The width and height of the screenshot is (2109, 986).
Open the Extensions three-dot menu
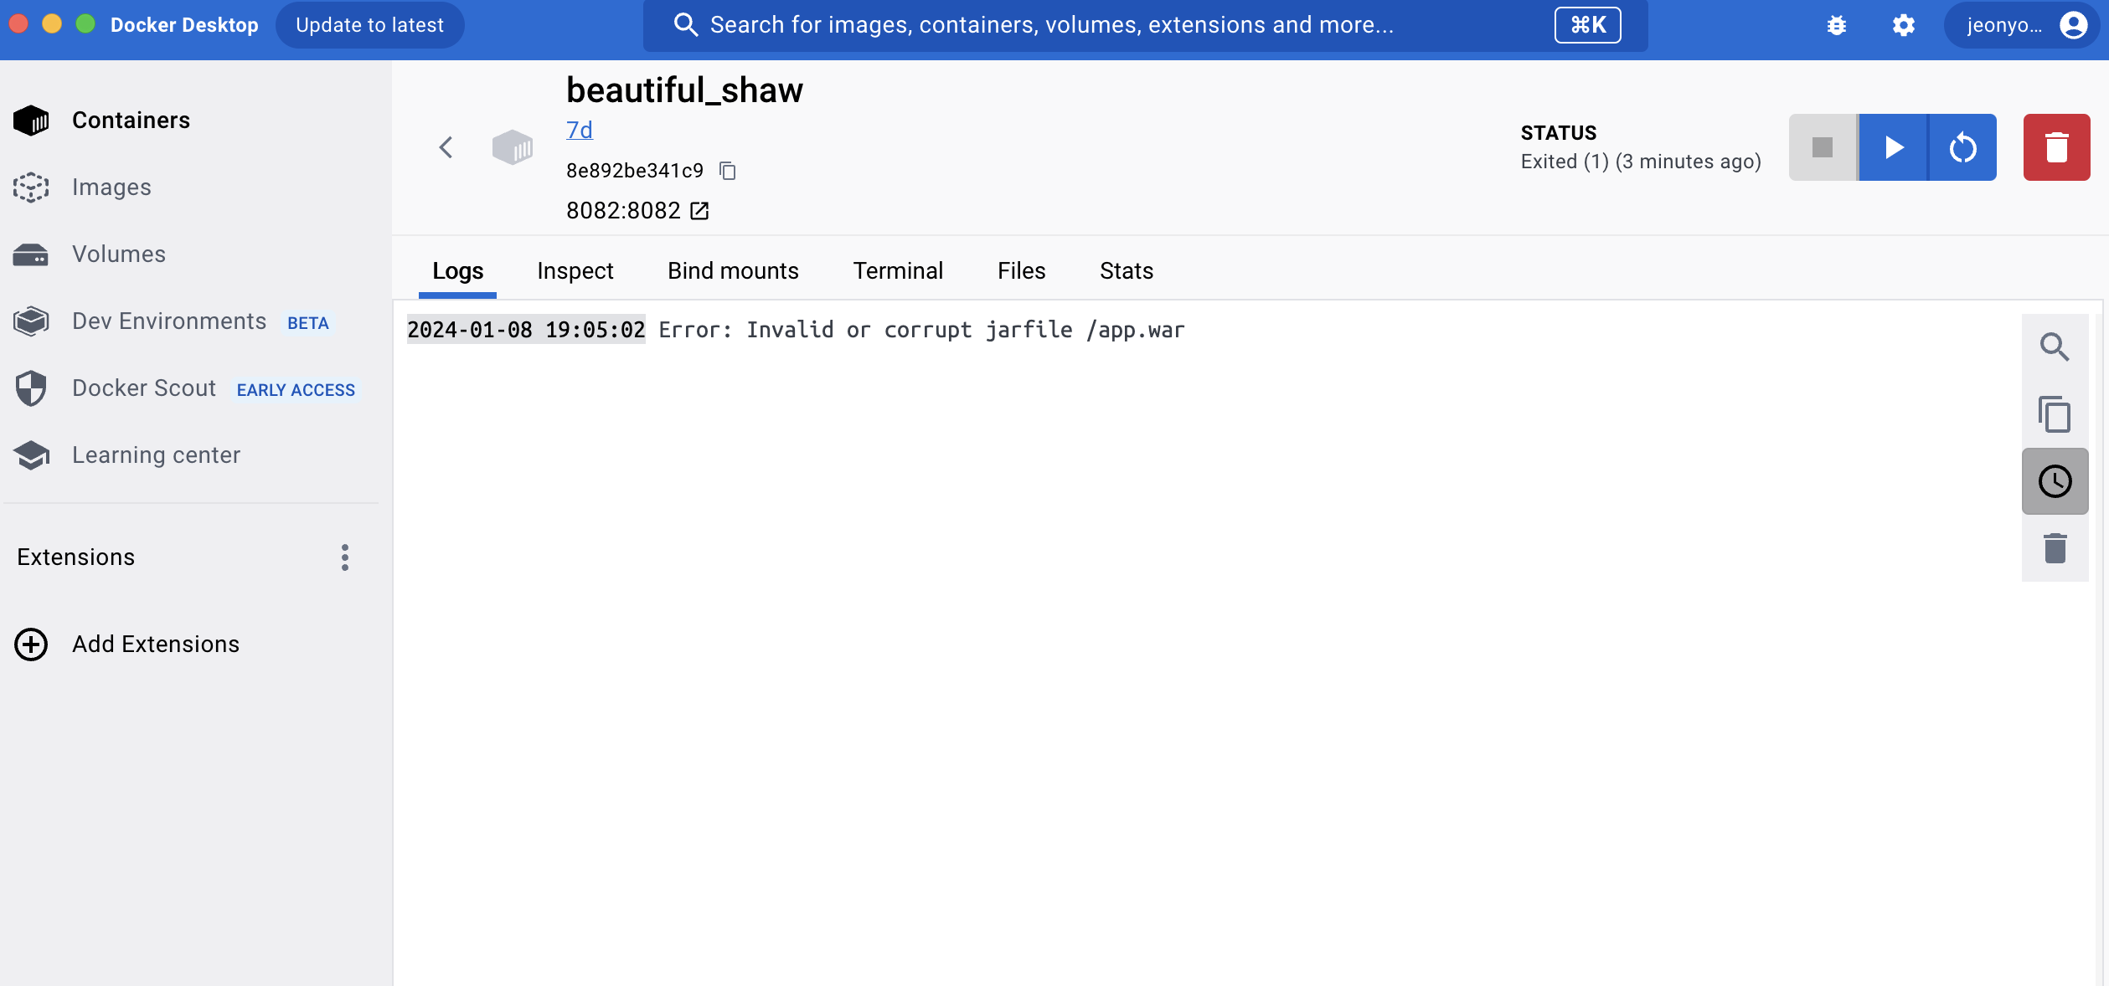tap(344, 557)
